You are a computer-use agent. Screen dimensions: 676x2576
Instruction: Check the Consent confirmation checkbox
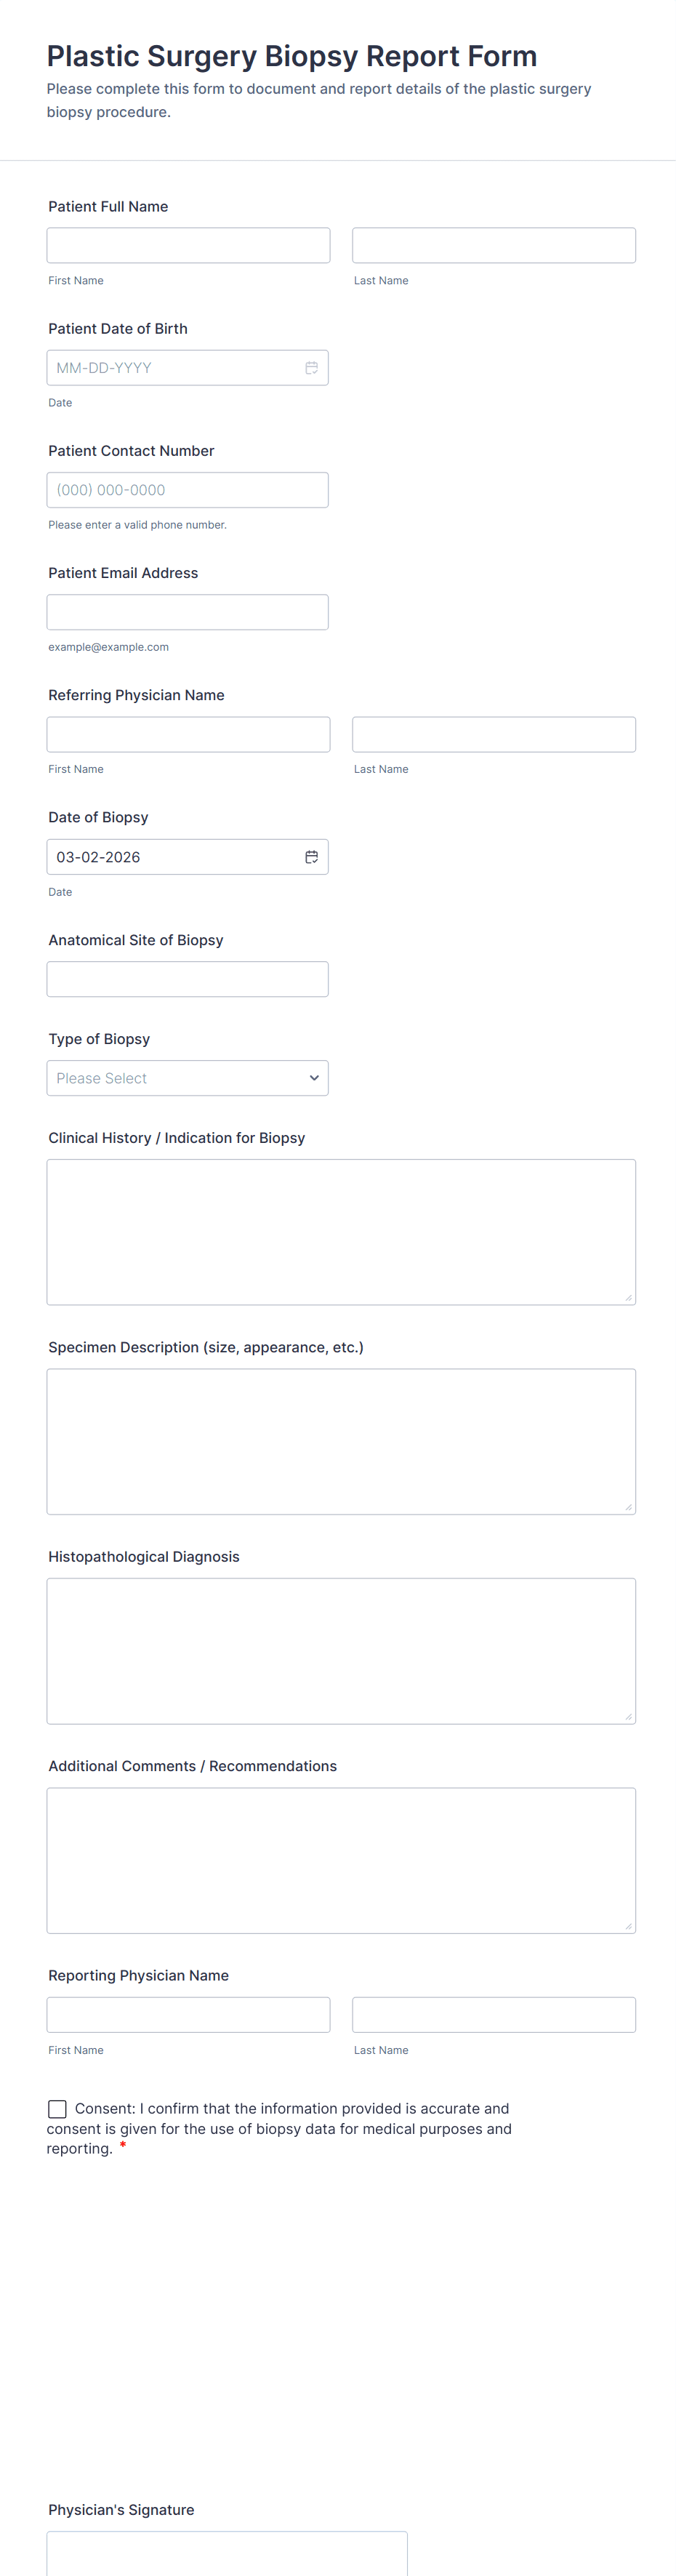[x=57, y=2108]
